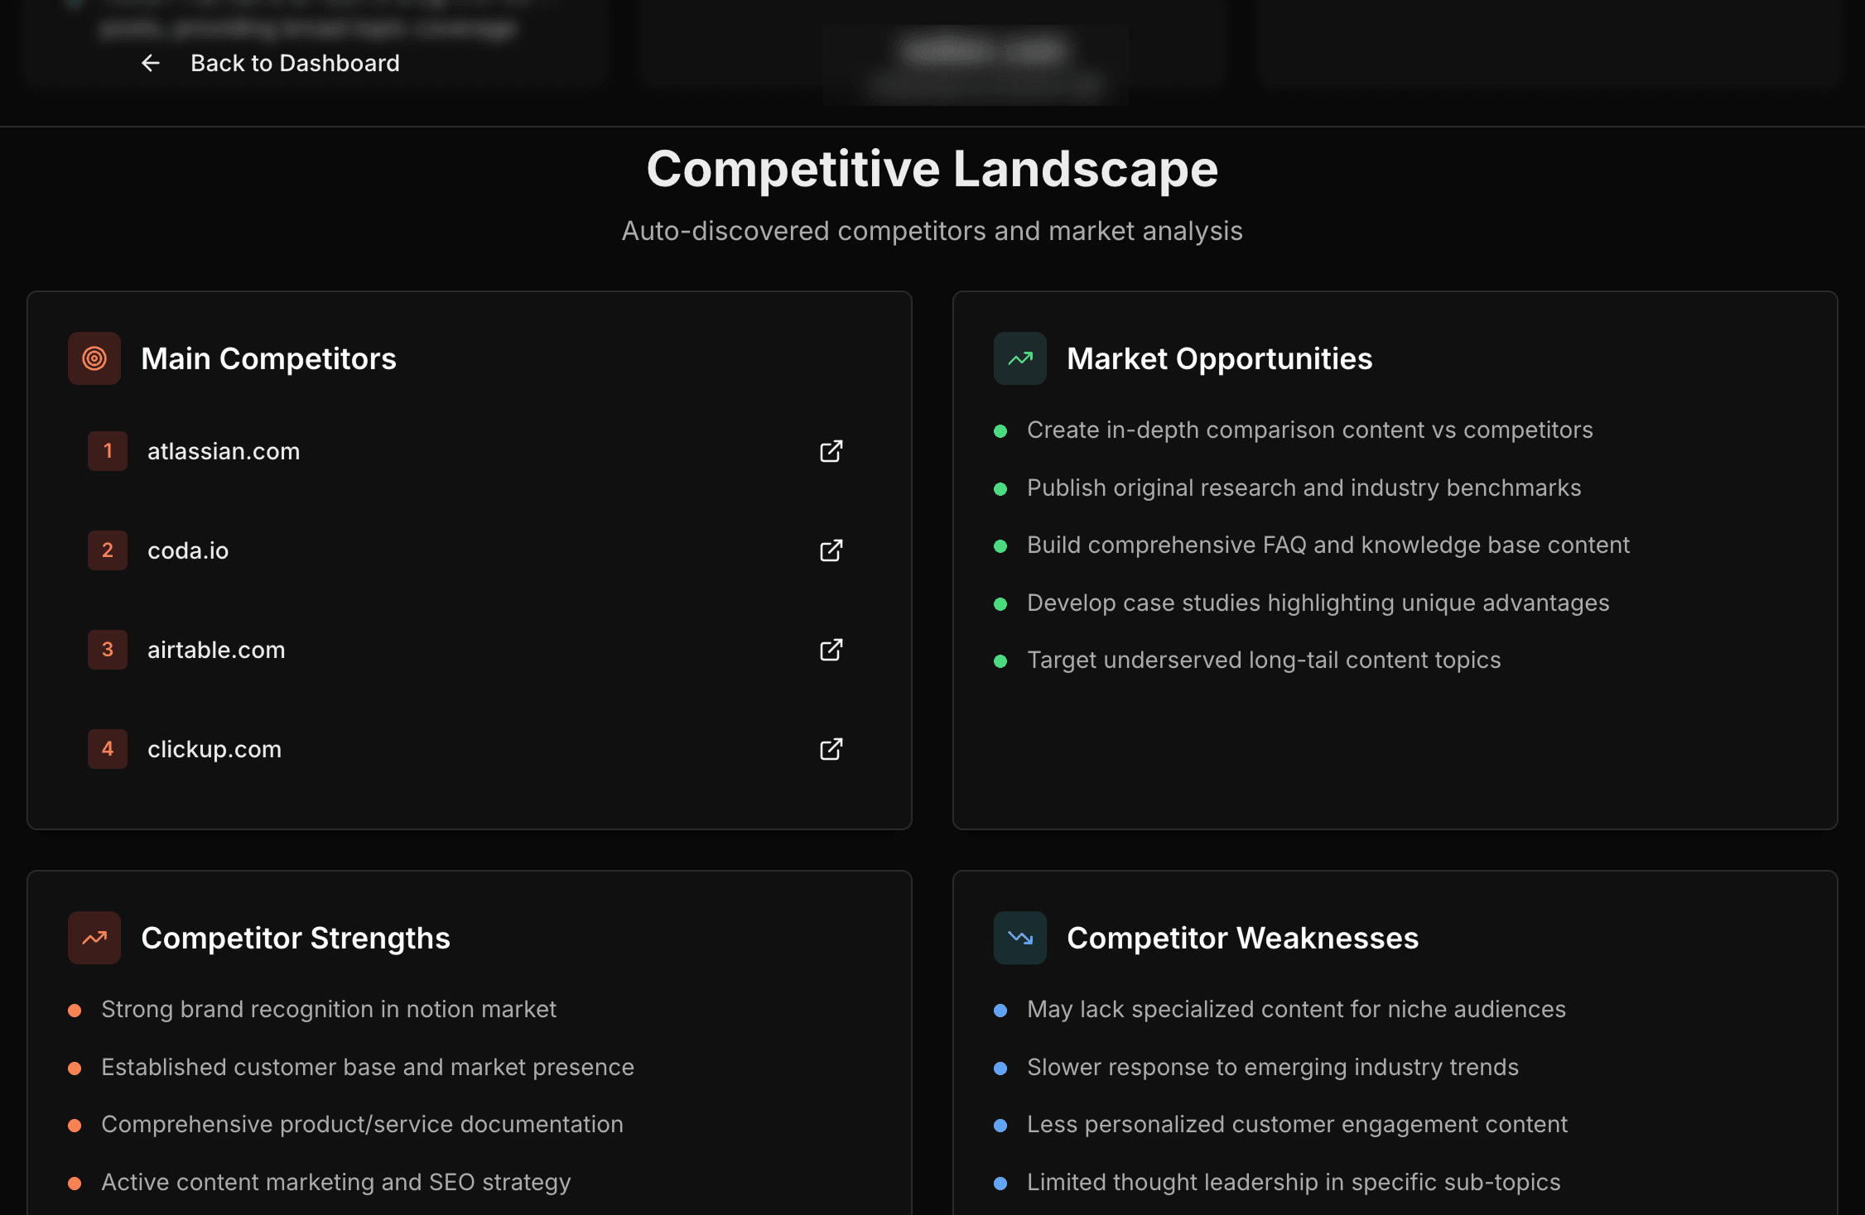Click 'Slower response to emerging industry trends' item

(1272, 1067)
